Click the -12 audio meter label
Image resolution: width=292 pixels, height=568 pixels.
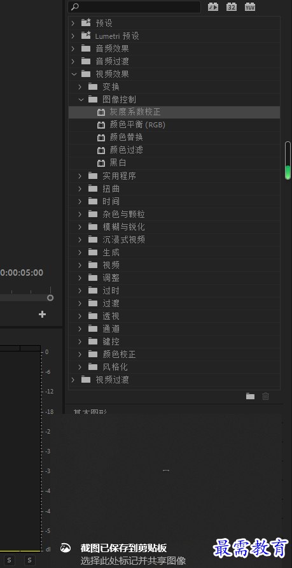49,392
